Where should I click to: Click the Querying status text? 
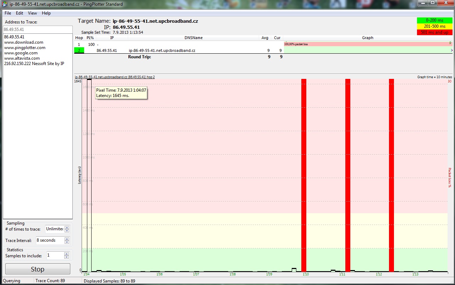[x=12, y=281]
